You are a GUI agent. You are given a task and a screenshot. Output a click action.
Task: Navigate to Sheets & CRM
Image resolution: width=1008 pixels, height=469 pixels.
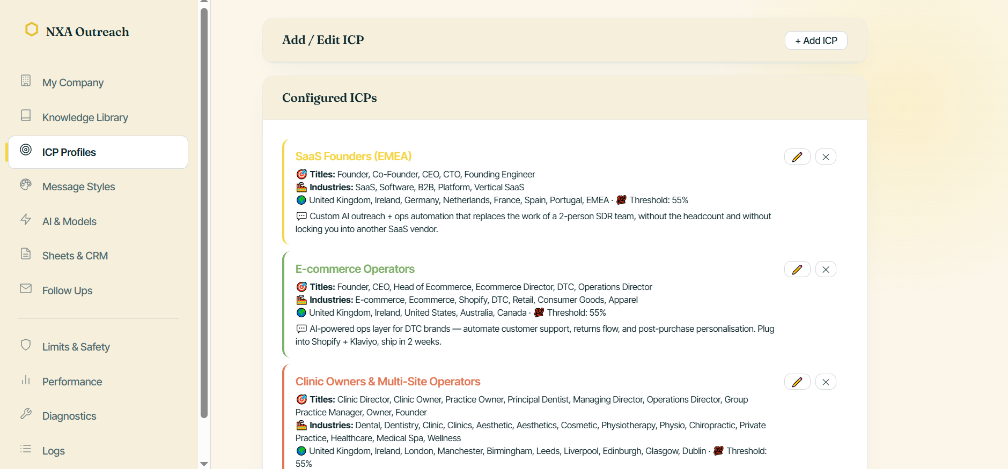pyautogui.click(x=98, y=256)
